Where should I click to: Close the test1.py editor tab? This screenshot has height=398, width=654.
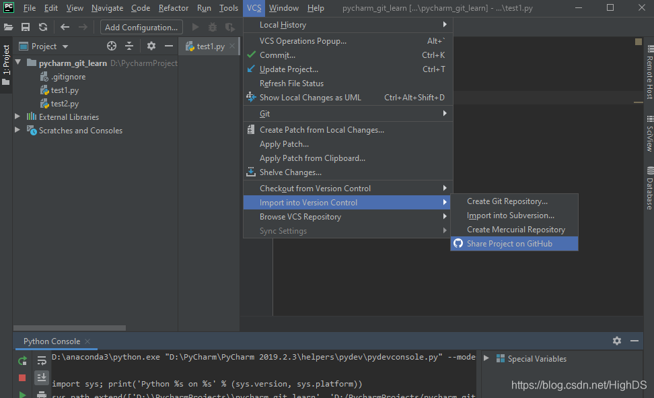coord(232,46)
